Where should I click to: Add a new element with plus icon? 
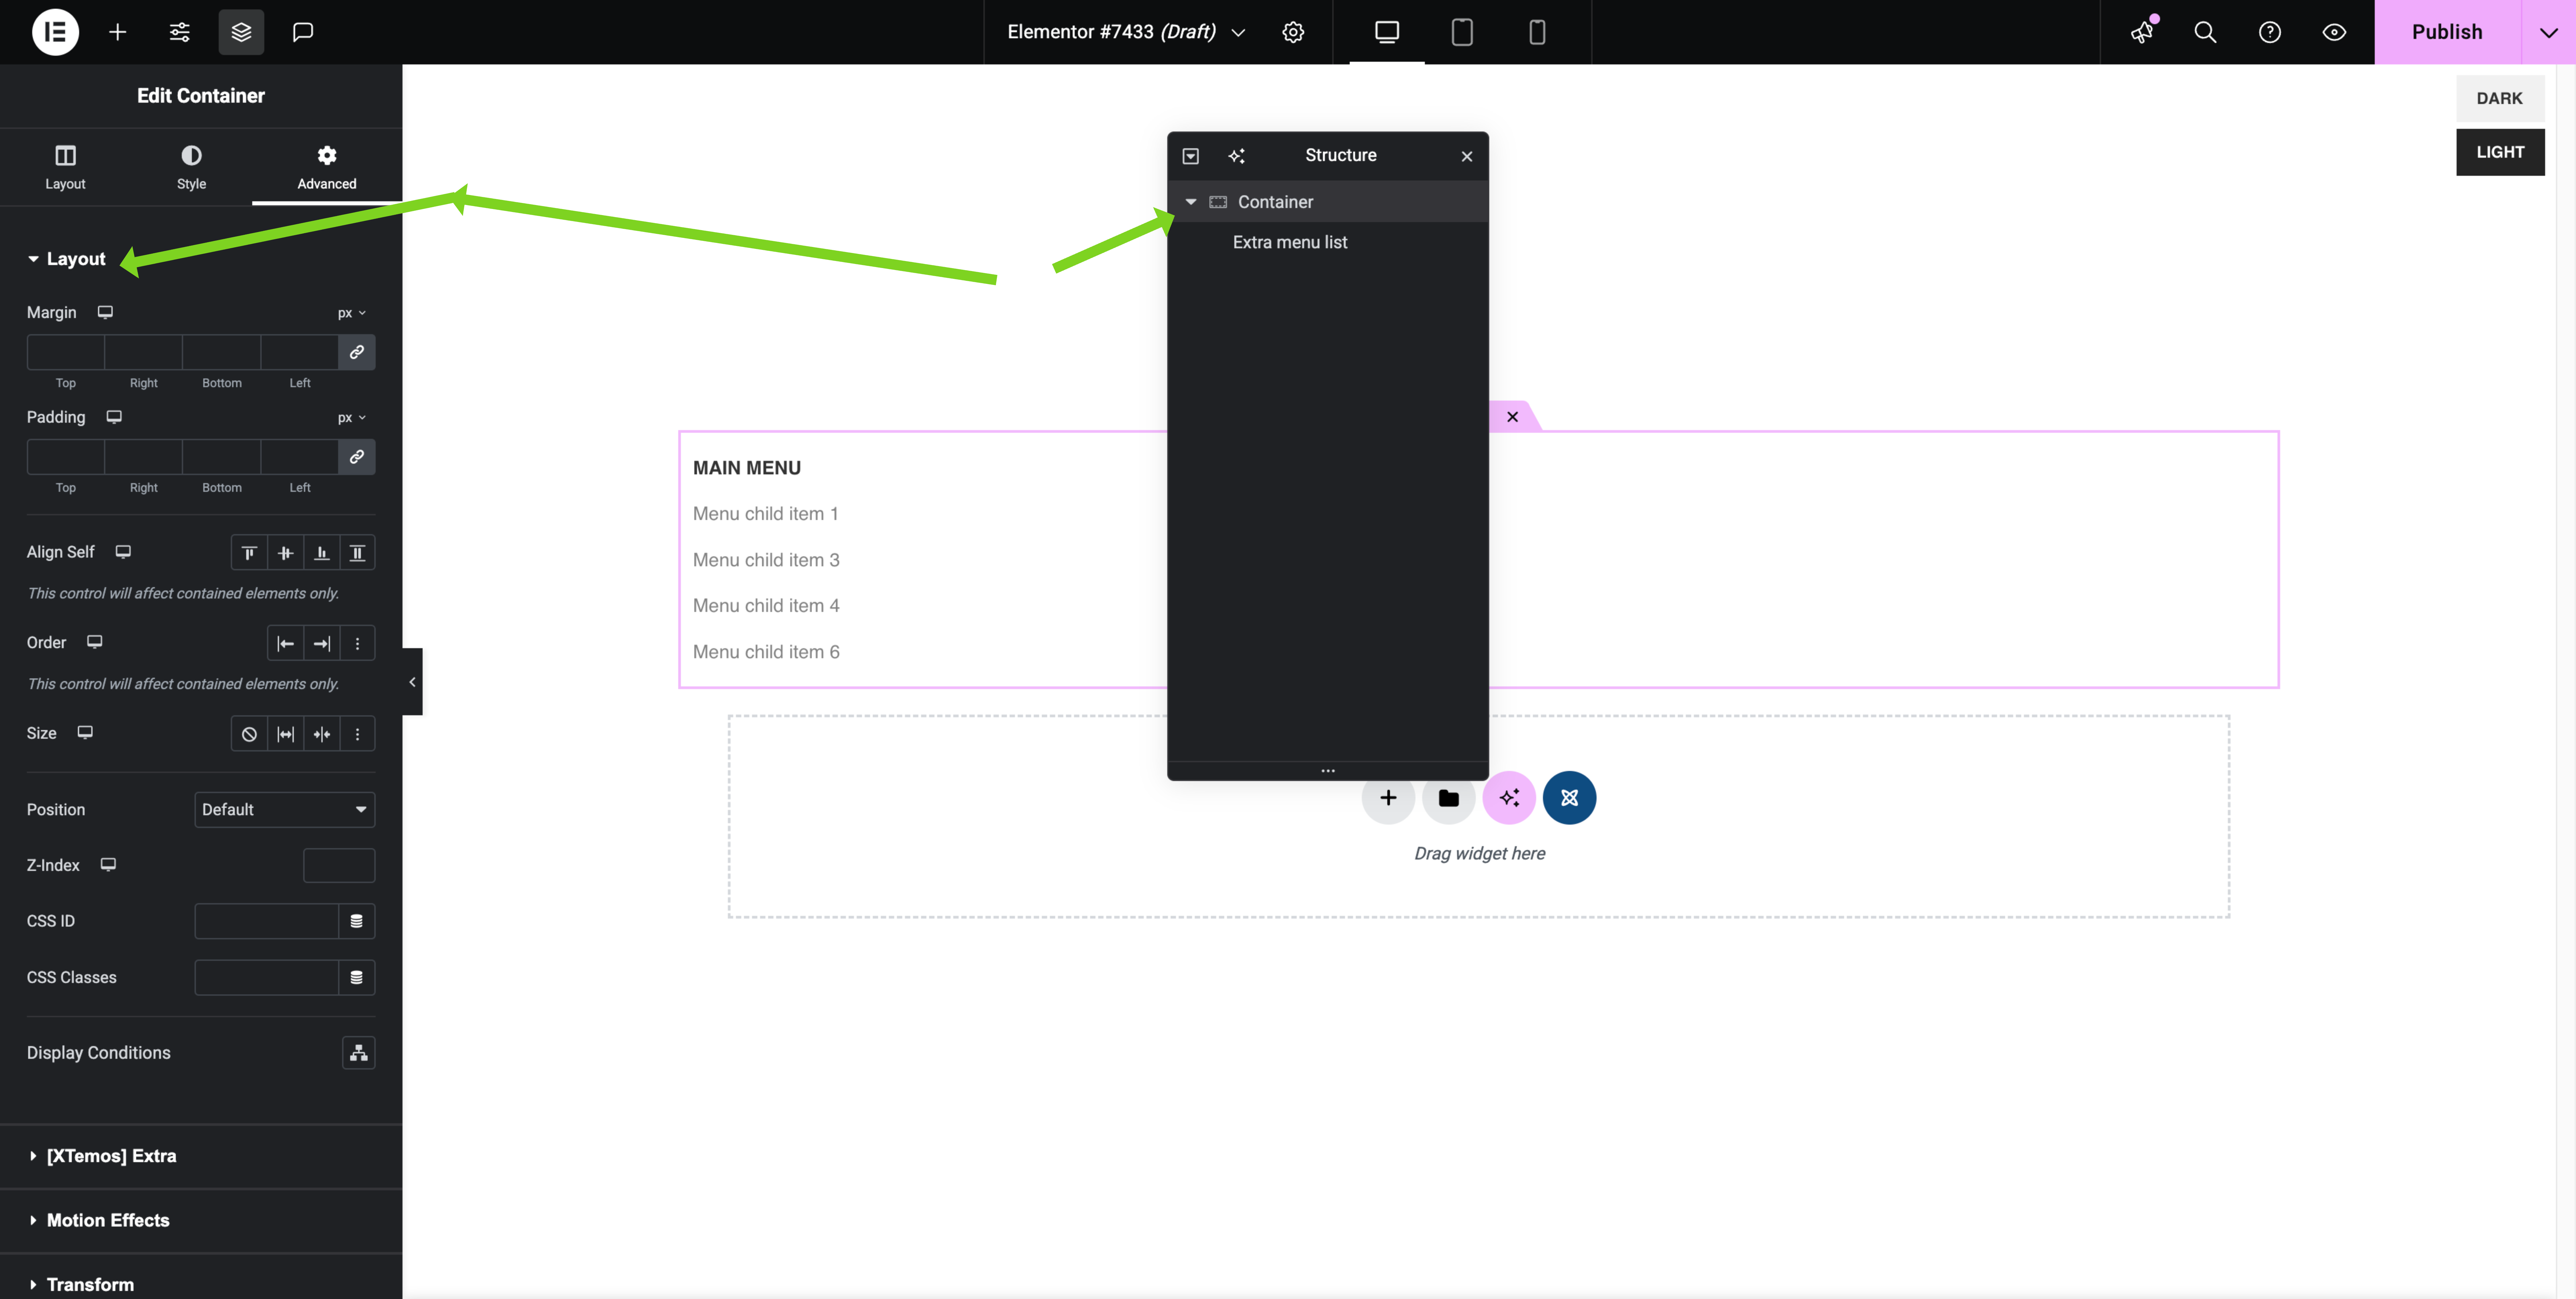118,32
